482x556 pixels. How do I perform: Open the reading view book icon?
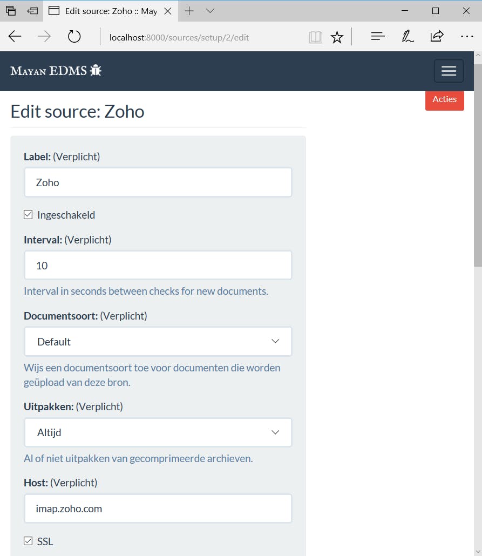pos(315,37)
